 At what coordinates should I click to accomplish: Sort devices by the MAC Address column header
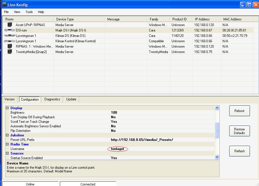click(x=237, y=19)
